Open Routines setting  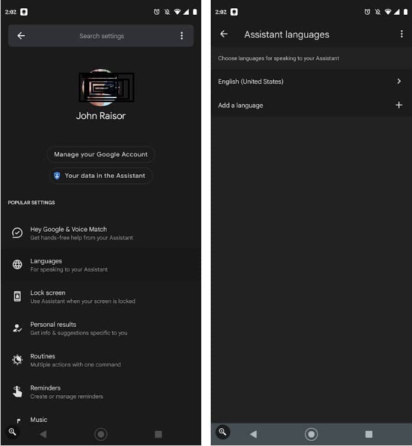pyautogui.click(x=101, y=360)
